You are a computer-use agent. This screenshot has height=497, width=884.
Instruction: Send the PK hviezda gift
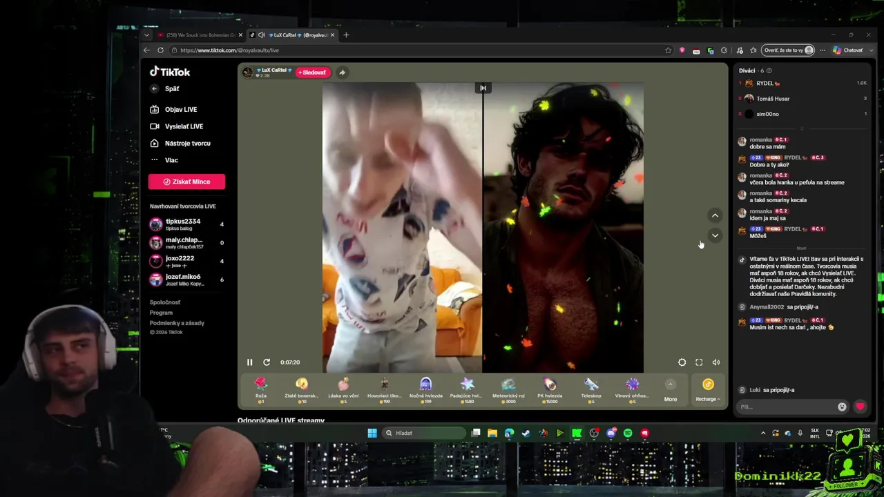[x=550, y=390]
